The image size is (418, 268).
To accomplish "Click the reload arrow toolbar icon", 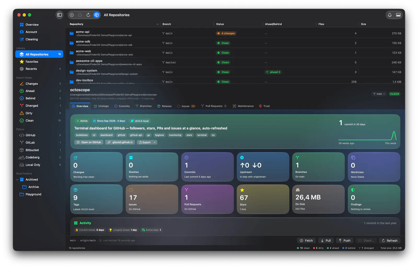I will (88, 15).
